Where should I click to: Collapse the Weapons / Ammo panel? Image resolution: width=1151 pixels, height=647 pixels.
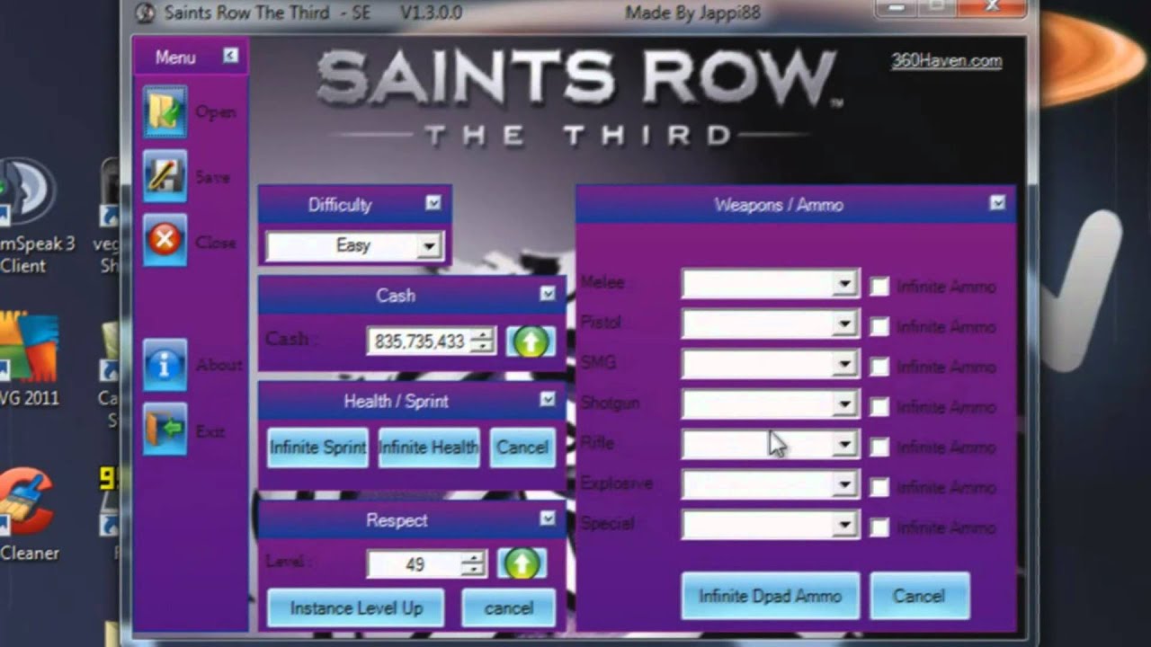click(997, 203)
